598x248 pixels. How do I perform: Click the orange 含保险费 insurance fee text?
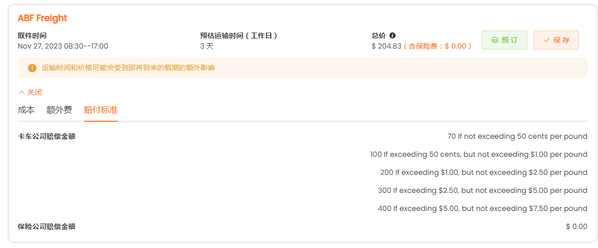click(438, 46)
